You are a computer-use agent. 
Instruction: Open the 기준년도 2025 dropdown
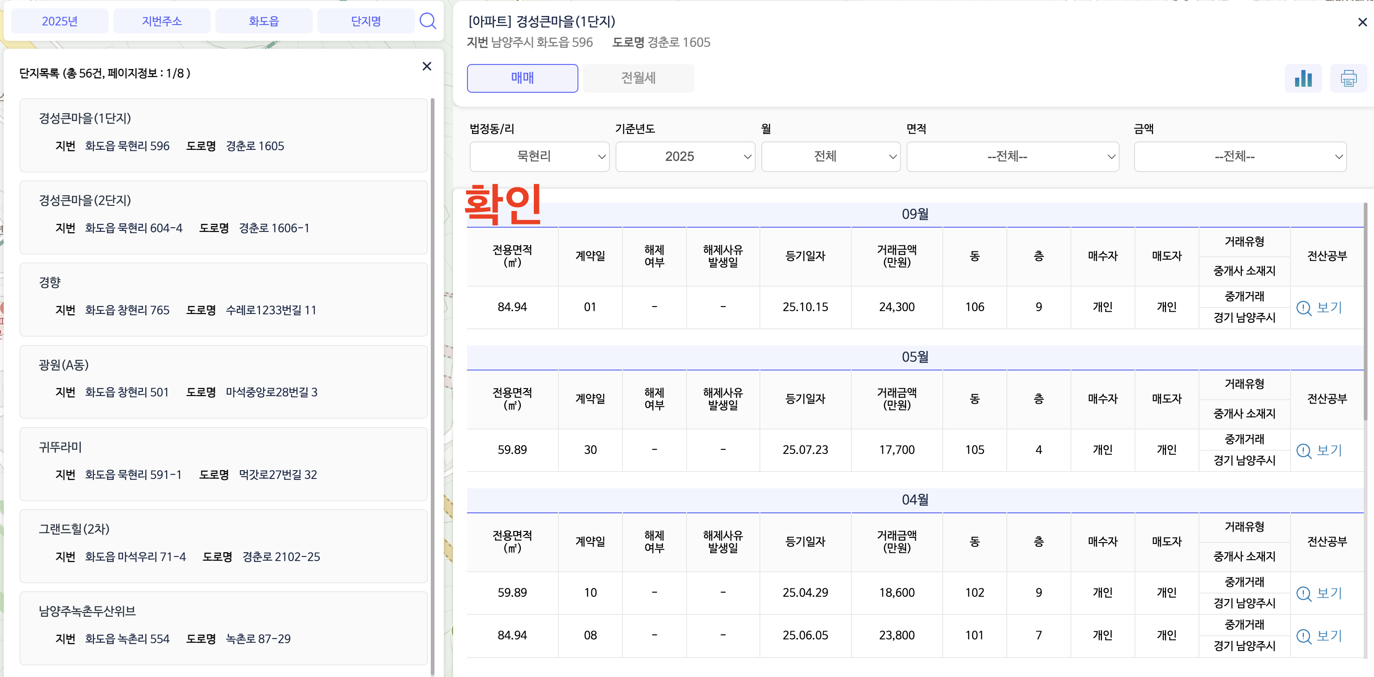point(685,157)
